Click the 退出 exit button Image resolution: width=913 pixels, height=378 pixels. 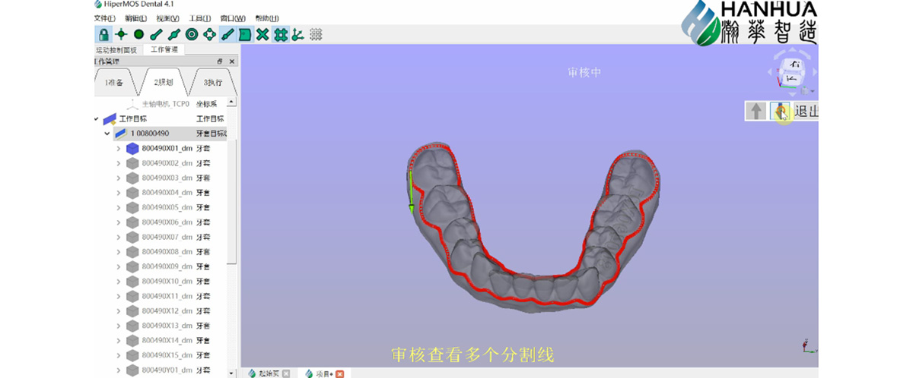[806, 112]
